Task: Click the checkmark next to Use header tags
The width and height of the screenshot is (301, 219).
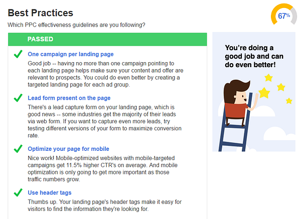Action: [x=18, y=192]
